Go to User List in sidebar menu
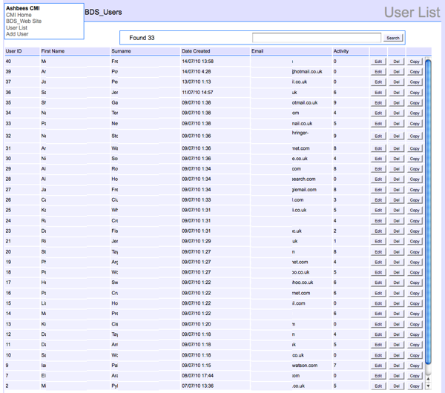 17,27
